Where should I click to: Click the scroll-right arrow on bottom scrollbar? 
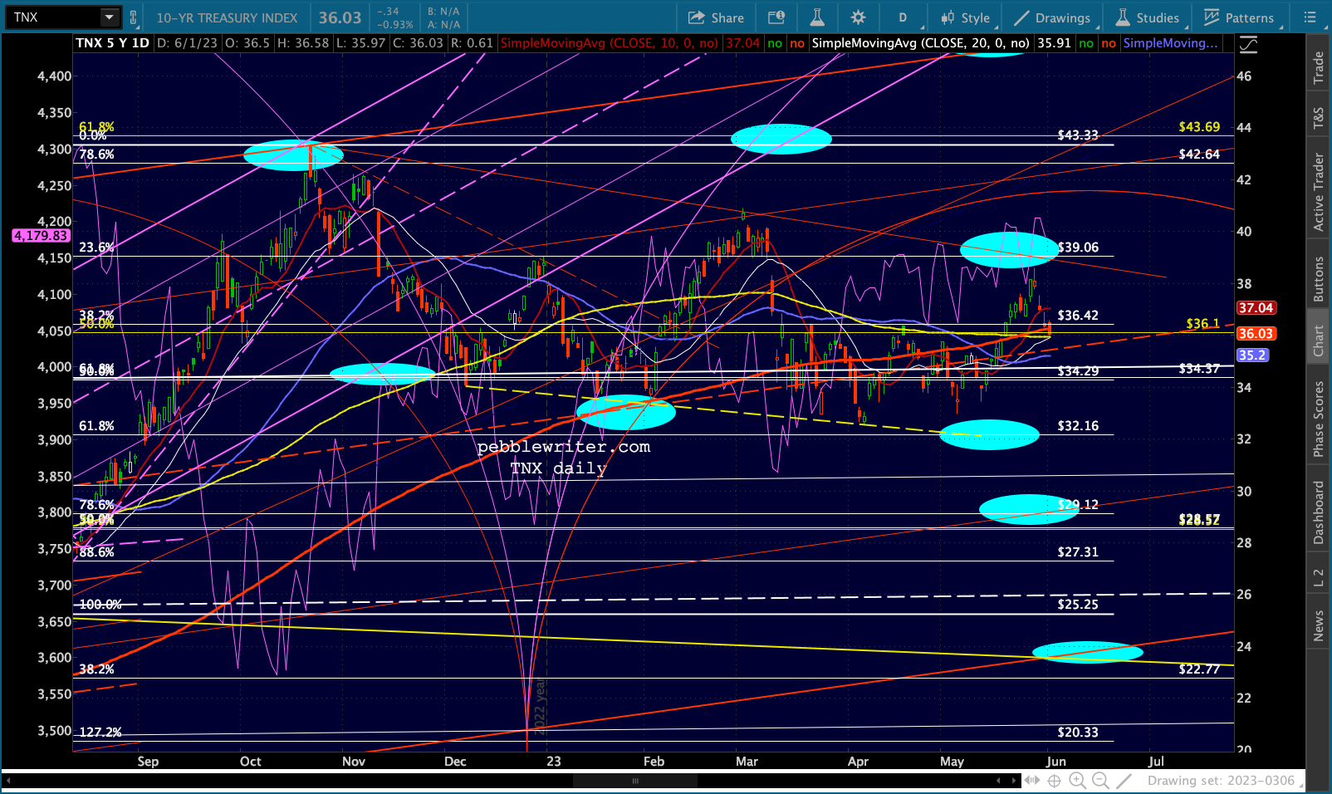[1013, 781]
